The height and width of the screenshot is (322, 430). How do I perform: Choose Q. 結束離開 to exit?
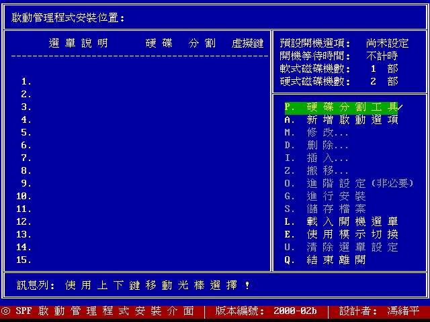325,260
